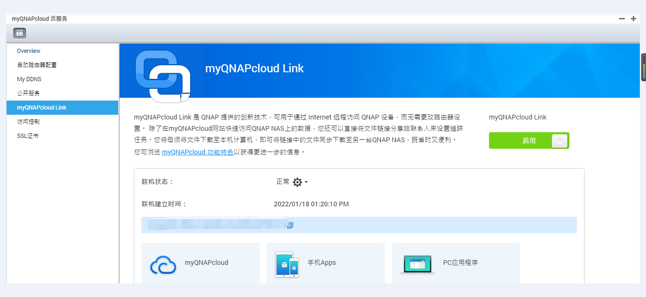The width and height of the screenshot is (646, 297).
Task: Open the 手机Apps card
Action: 326,263
